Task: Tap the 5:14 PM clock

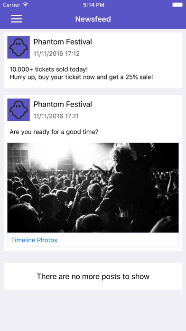Action: pos(93,5)
